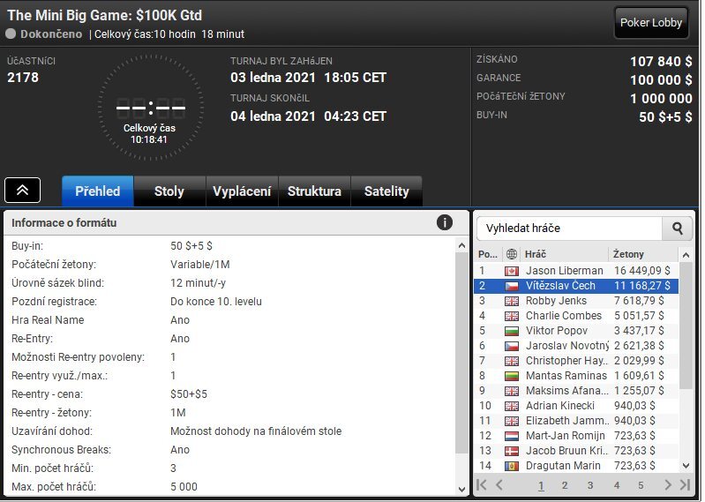Select the Robby Jenks row
The image size is (705, 502).
tap(576, 301)
